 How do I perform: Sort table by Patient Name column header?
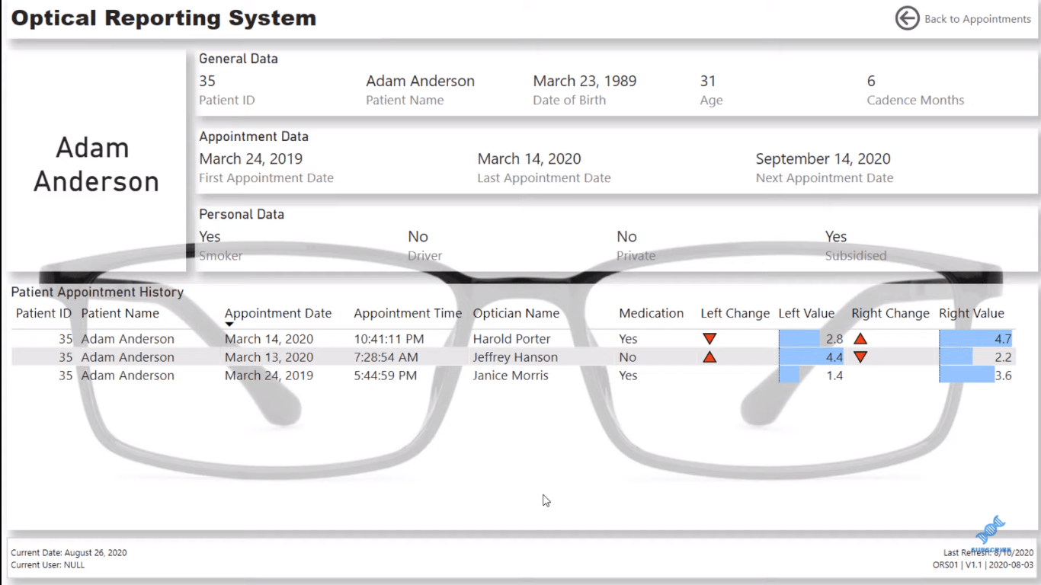pos(120,313)
